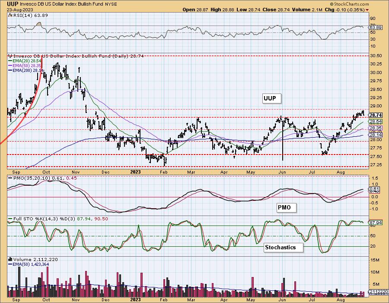The width and height of the screenshot is (389, 303).
Task: Click the 63.89 RSI value tag
Action: point(375,27)
